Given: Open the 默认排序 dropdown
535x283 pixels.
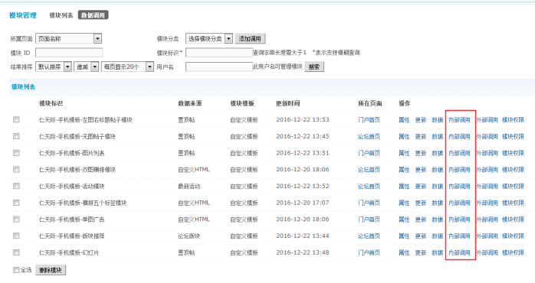Looking at the screenshot, I should [54, 67].
